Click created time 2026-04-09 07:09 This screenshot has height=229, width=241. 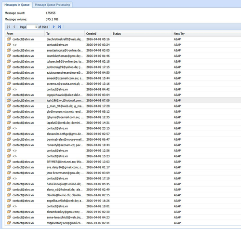[x=98, y=100]
